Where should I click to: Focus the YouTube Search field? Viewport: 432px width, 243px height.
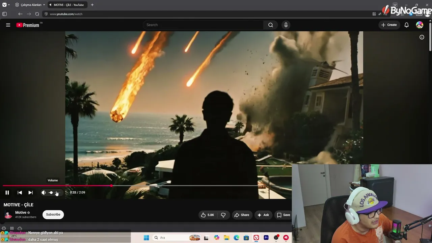203,25
